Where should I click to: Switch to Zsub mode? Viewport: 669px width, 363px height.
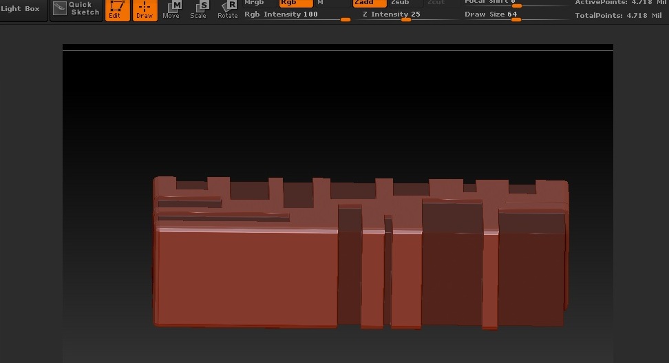(x=406, y=3)
